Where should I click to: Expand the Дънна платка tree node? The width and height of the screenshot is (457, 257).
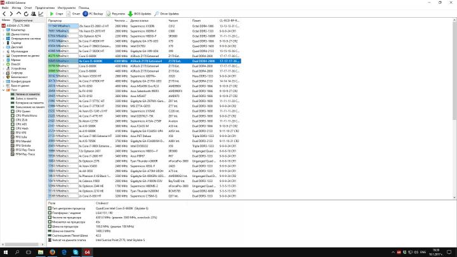tap(4, 34)
